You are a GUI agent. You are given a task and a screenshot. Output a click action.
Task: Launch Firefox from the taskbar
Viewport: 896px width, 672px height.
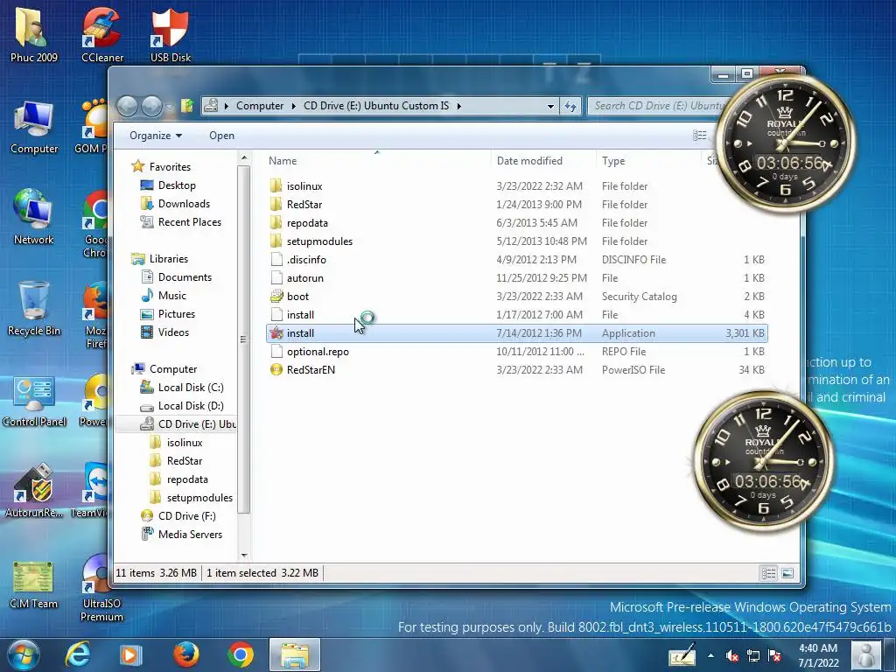186,654
